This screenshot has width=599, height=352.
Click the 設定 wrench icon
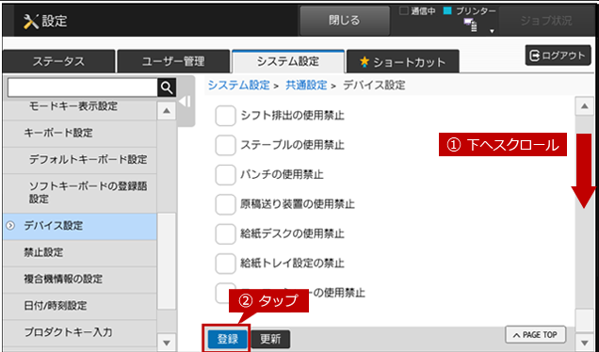30,22
